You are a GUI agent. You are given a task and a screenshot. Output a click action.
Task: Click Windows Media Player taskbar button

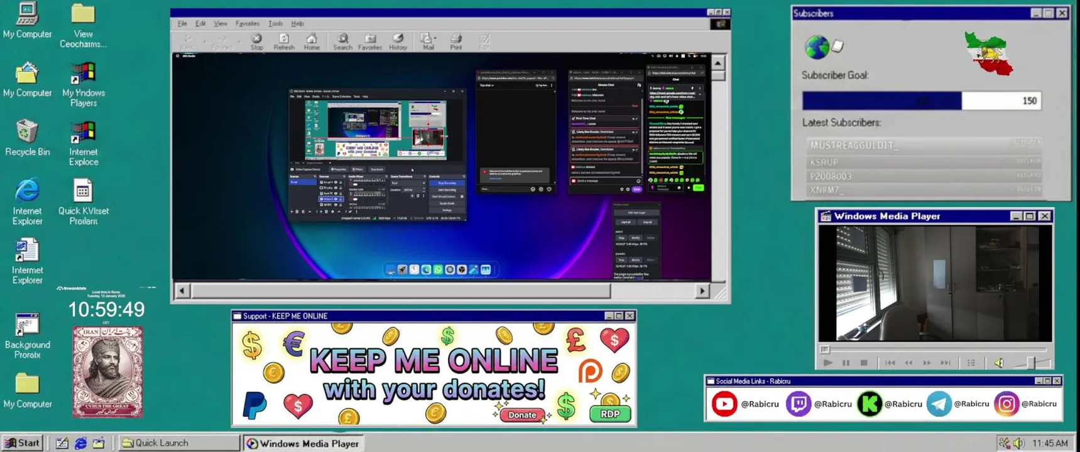click(303, 443)
